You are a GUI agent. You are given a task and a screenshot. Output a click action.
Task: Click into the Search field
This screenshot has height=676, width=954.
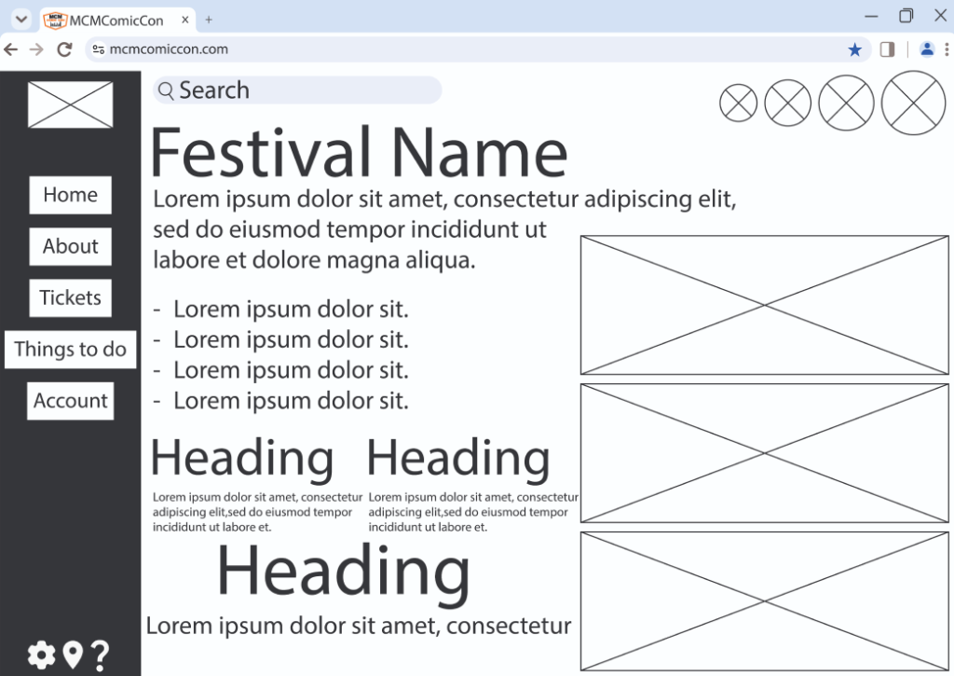298,90
